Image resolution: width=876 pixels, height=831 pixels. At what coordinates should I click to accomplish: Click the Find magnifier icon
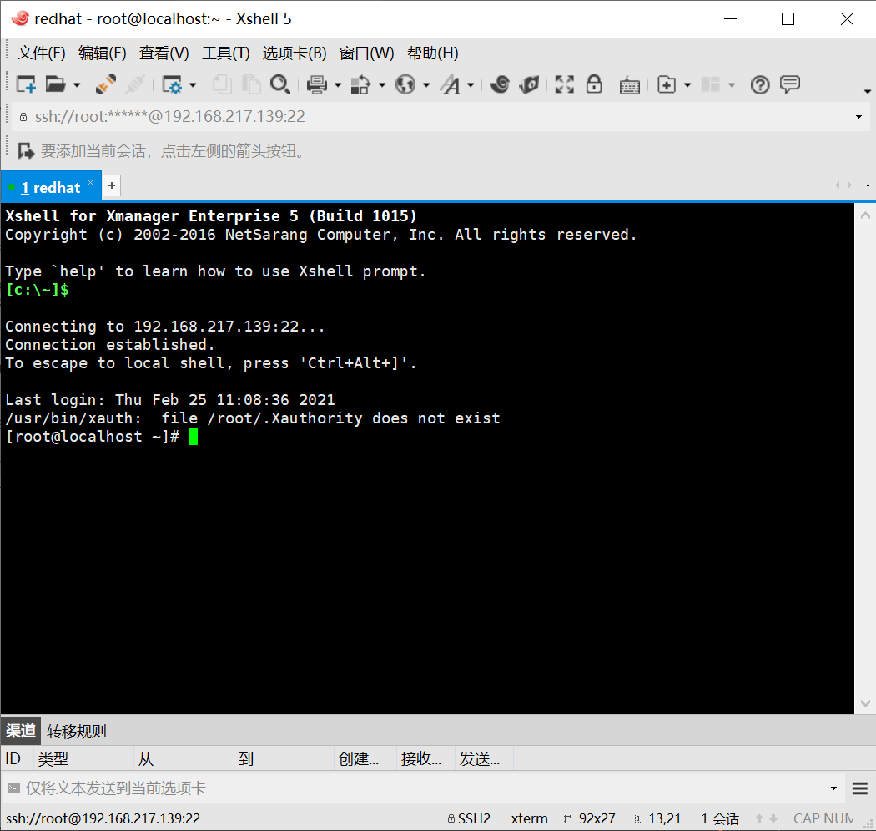pyautogui.click(x=279, y=85)
